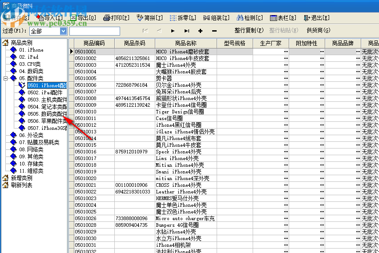Select 06. 外设类 category

click(31, 135)
